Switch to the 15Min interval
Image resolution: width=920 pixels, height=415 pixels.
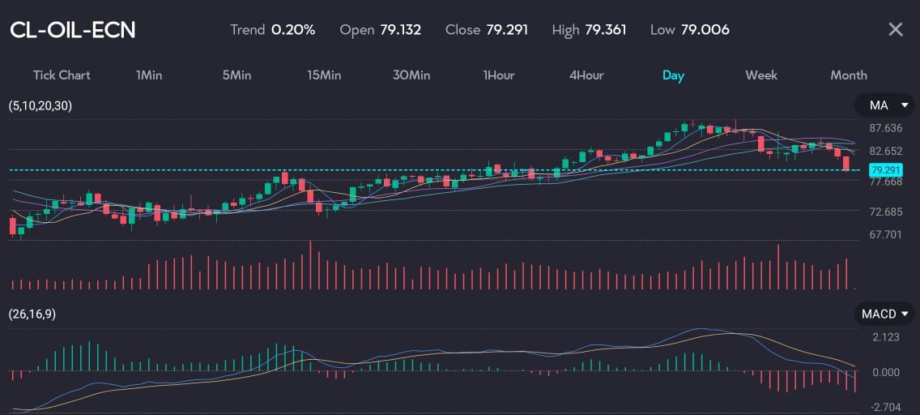point(324,75)
